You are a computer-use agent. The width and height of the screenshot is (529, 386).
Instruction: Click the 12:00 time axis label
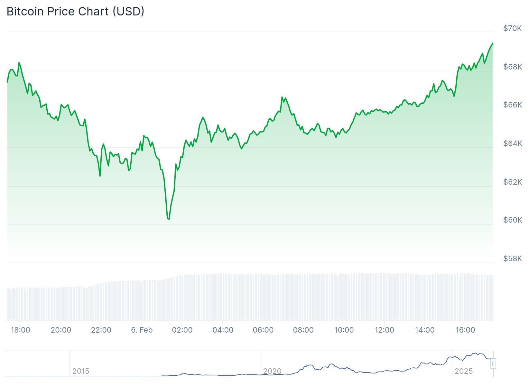[x=385, y=330]
